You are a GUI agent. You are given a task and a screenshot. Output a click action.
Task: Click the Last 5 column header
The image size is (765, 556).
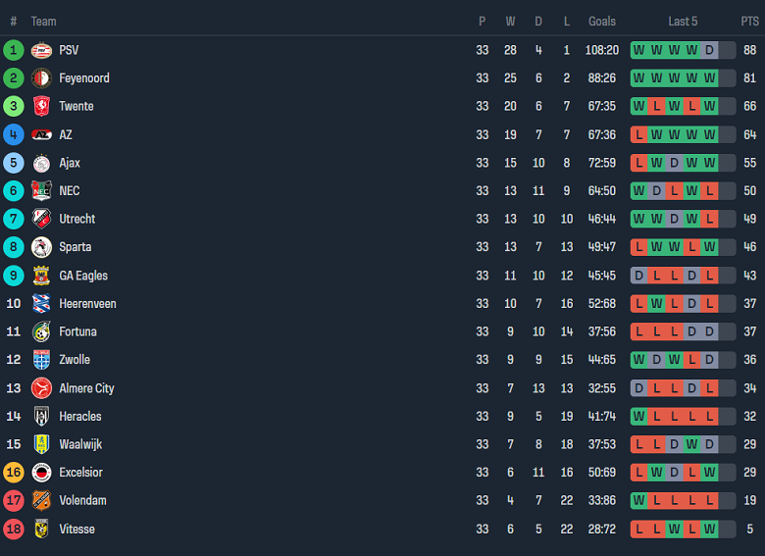tap(683, 22)
